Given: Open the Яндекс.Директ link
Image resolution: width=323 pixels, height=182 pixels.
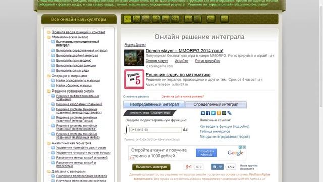Looking at the screenshot, I should (135, 45).
